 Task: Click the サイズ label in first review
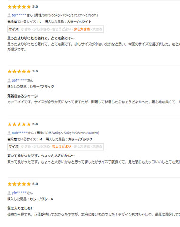(13, 29)
